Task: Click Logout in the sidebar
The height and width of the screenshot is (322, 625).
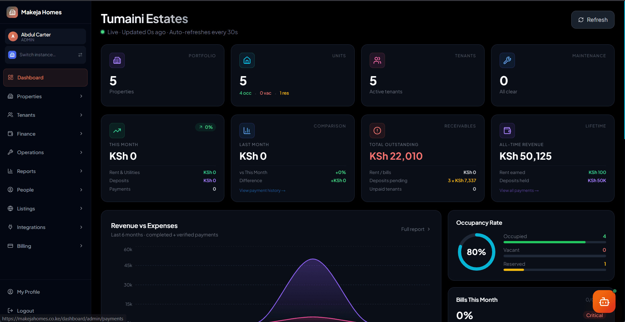Action: point(45,311)
